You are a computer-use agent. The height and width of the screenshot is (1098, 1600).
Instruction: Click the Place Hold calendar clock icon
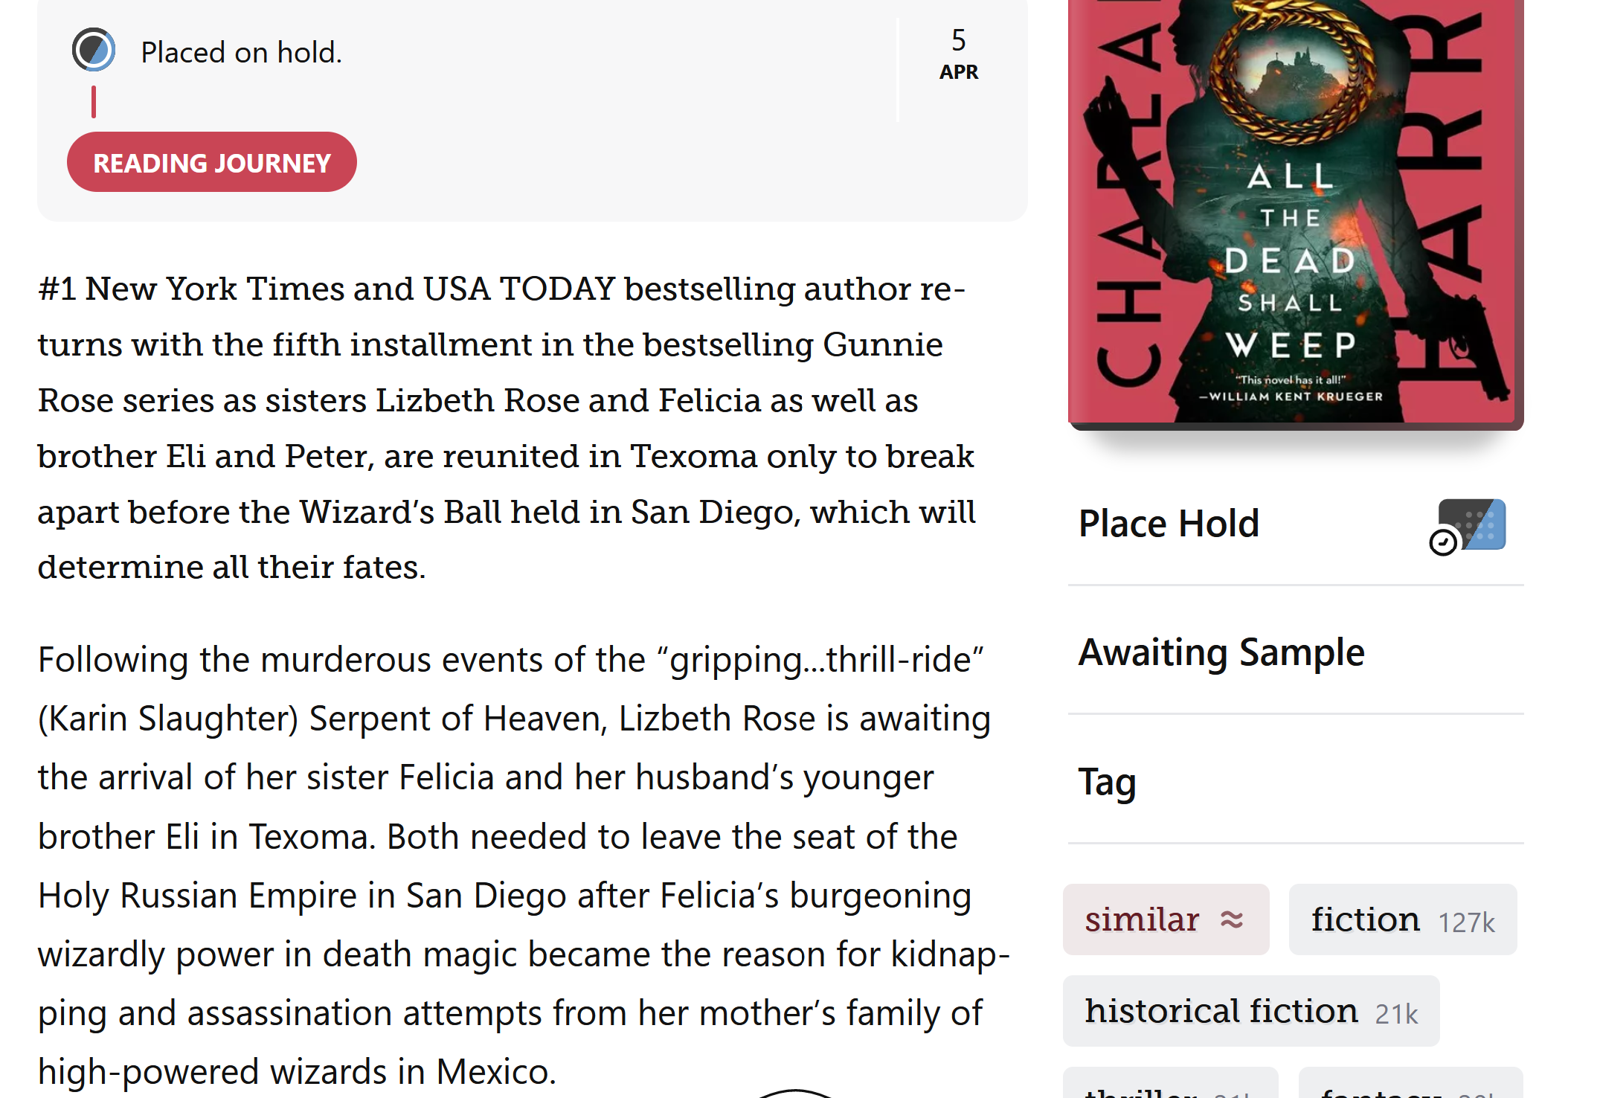click(x=1468, y=527)
